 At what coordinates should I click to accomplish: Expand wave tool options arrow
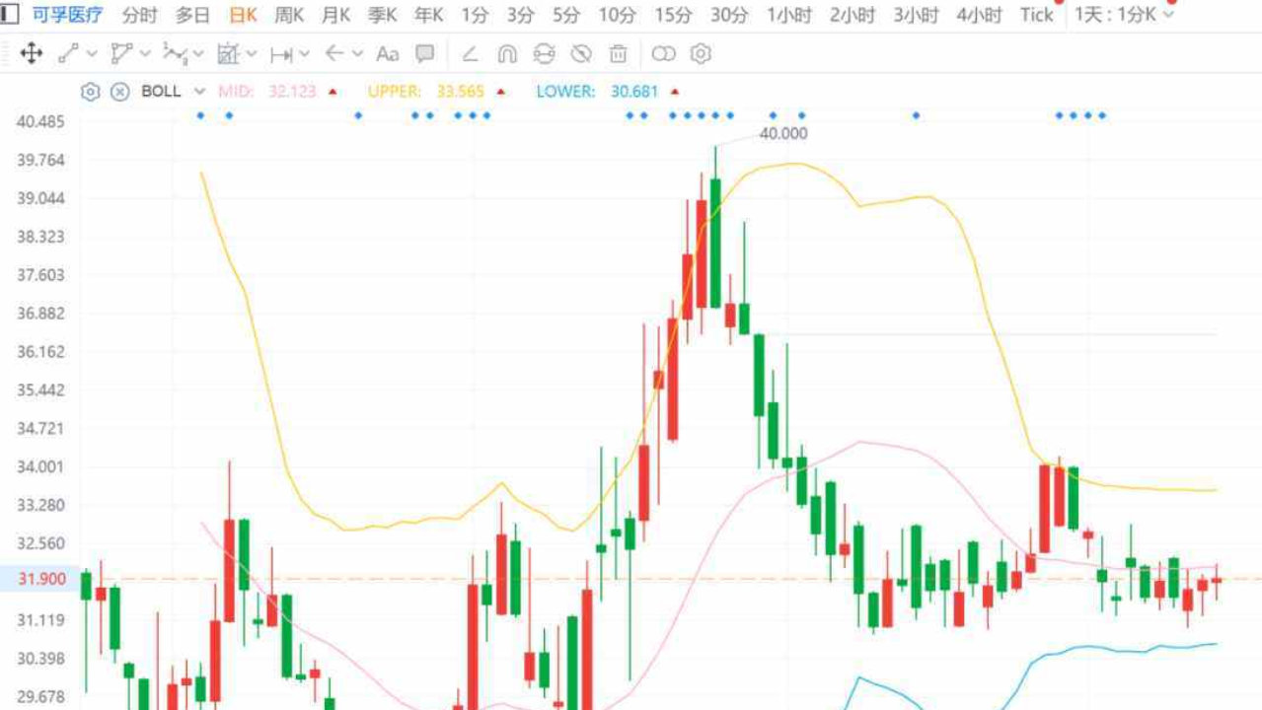[x=198, y=54]
